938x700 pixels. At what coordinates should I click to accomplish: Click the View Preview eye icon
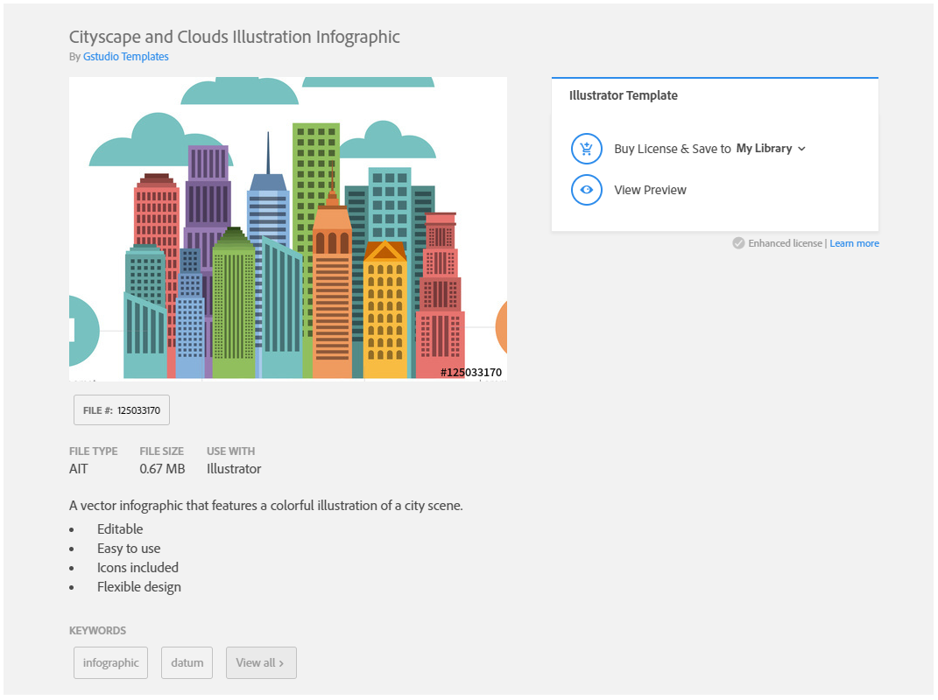coord(586,190)
